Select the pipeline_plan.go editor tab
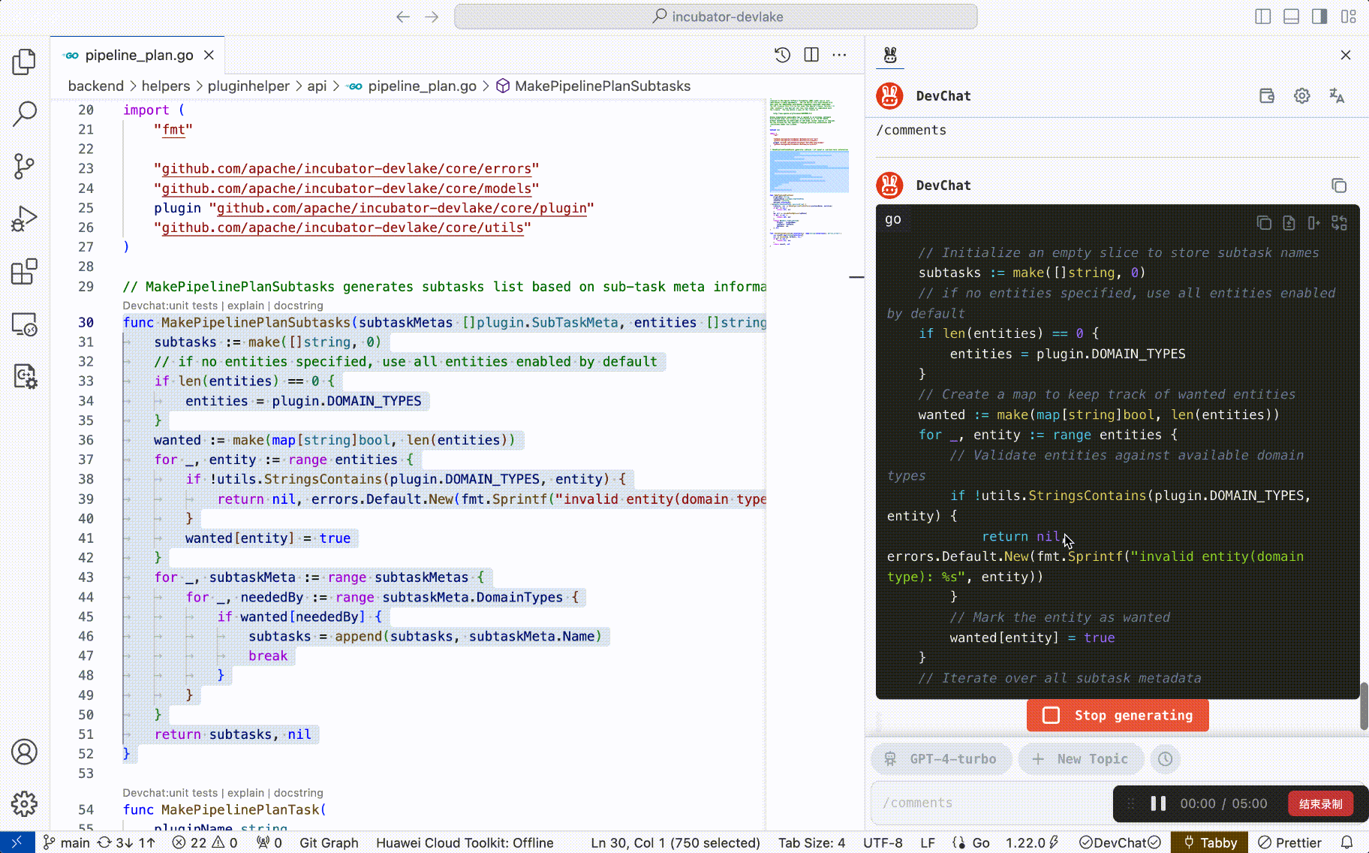Screen dimensions: 1369x853 (138, 55)
